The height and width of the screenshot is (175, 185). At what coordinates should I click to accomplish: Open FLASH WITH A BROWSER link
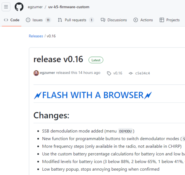click(x=93, y=95)
